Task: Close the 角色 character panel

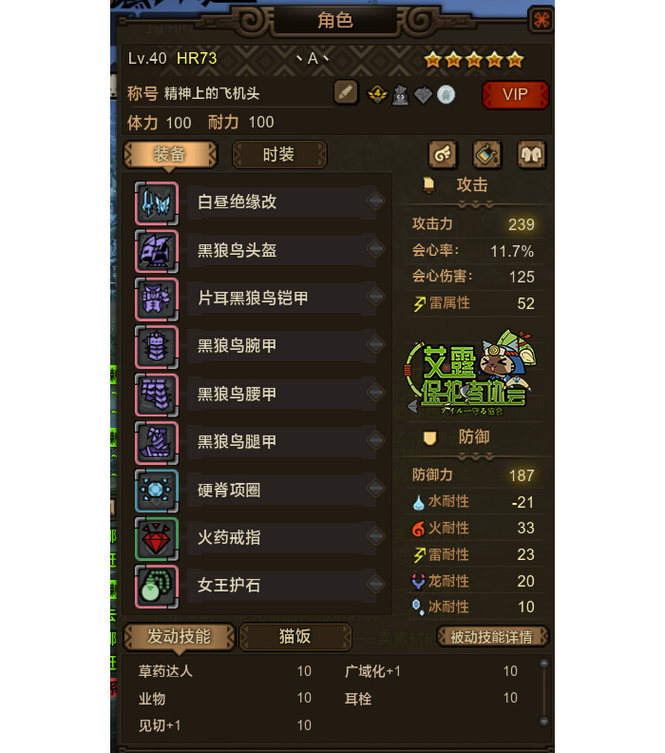Action: (x=541, y=20)
